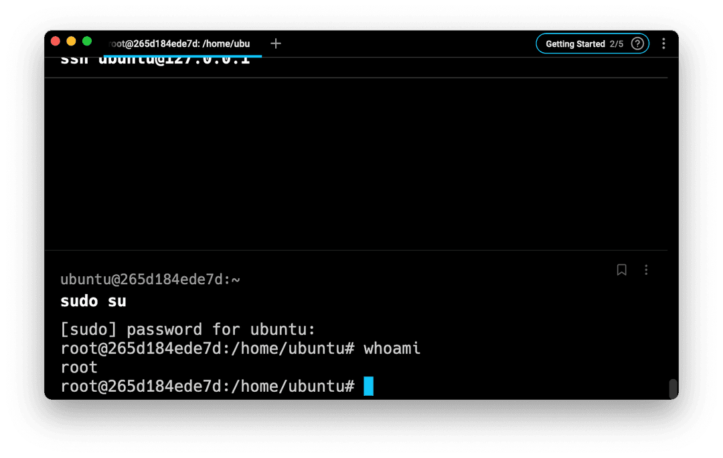This screenshot has width=723, height=458.
Task: Minimize the window with the yellow button
Action: point(71,41)
